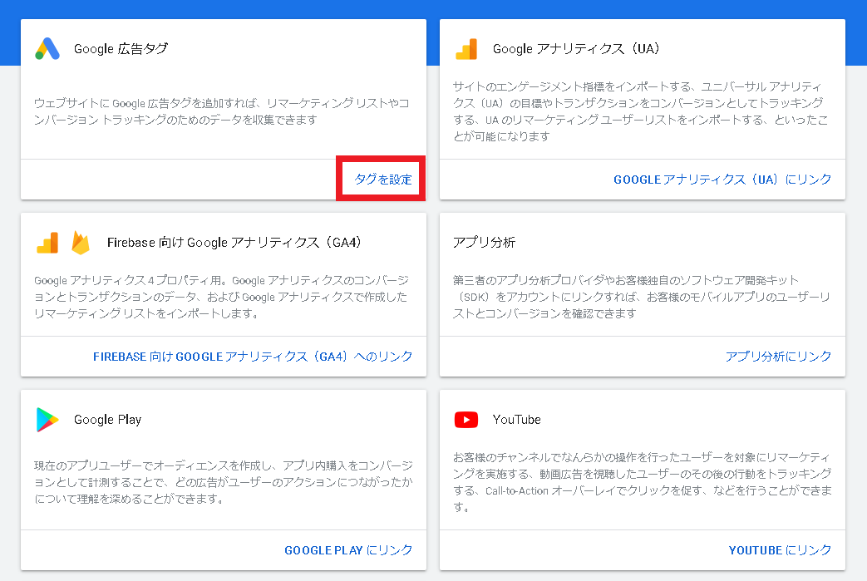
Task: Click the アプリ分析にリンク link
Action: (779, 357)
